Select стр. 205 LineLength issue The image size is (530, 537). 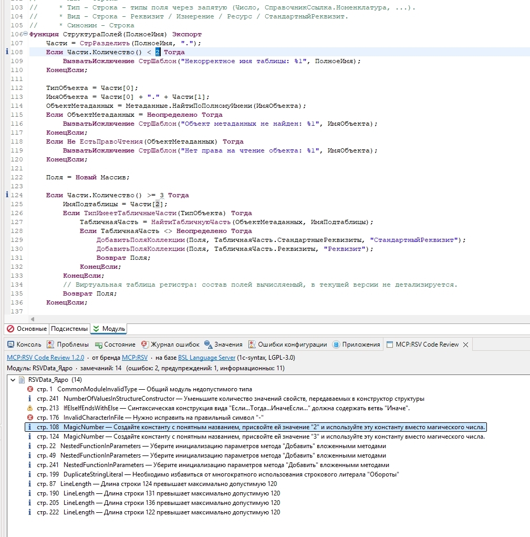[158, 503]
